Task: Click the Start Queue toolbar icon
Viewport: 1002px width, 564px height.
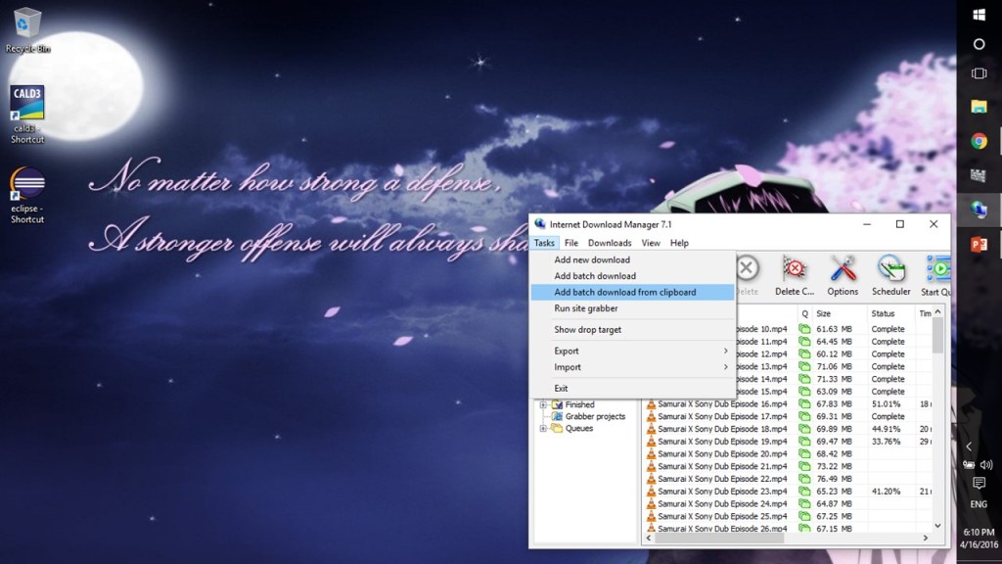Action: point(937,274)
